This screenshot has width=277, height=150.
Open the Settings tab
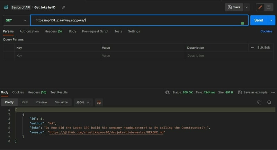[x=134, y=31]
